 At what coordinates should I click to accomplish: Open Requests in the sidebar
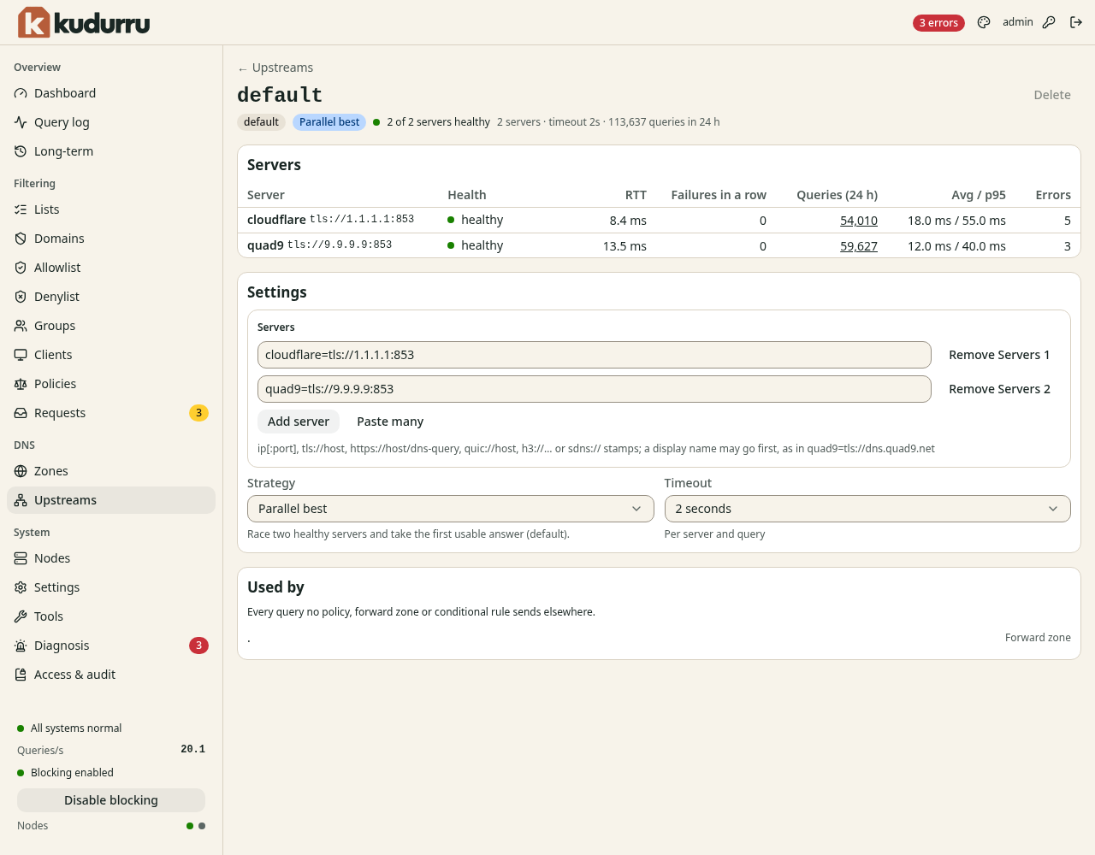(111, 413)
